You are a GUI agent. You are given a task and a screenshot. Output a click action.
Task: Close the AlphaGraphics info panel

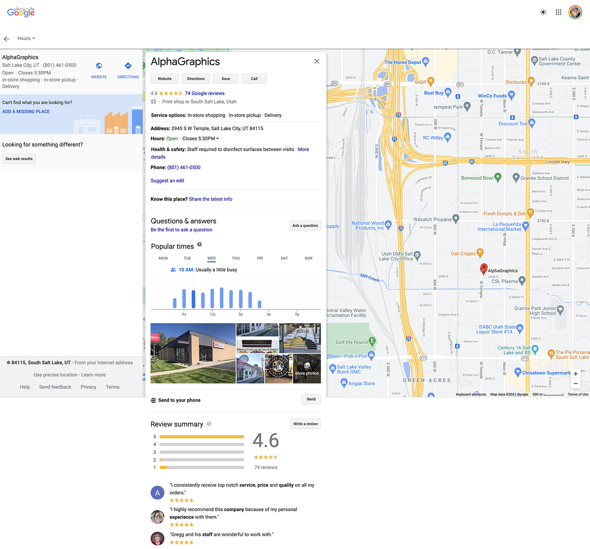(317, 61)
